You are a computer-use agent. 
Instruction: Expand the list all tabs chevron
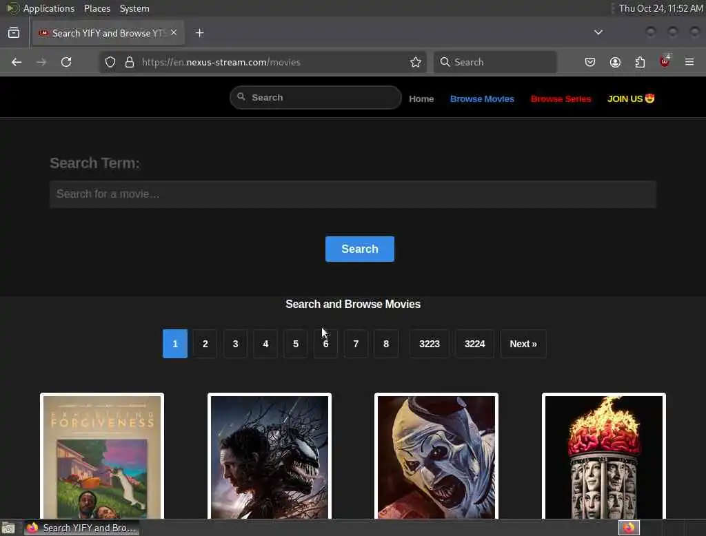coord(598,32)
